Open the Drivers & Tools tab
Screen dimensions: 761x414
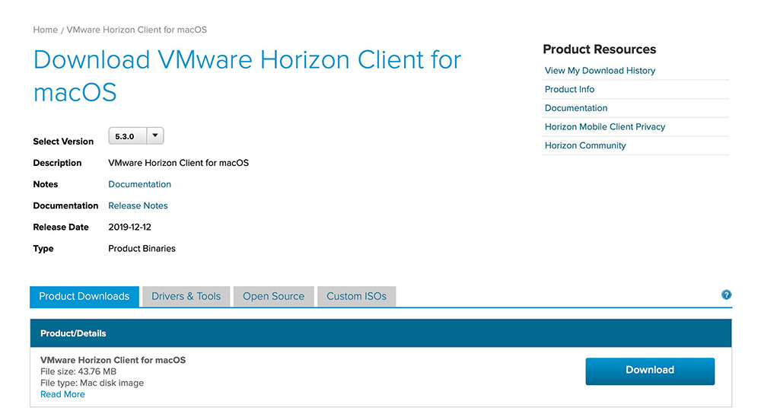[x=186, y=297]
